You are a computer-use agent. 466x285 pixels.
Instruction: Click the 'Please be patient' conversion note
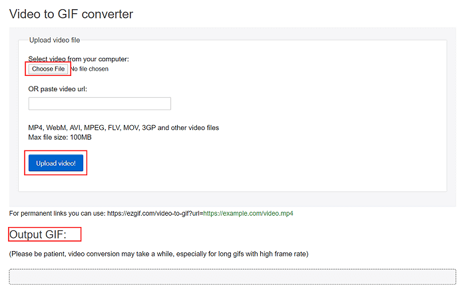pyautogui.click(x=158, y=254)
